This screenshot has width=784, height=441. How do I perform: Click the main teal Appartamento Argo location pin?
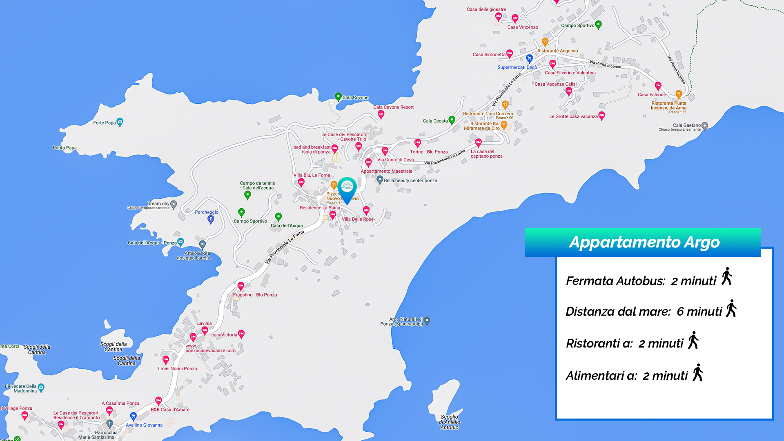(x=347, y=190)
